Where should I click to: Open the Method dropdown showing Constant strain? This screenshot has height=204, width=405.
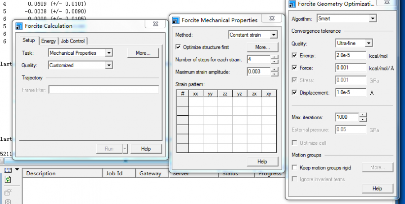tap(253, 35)
